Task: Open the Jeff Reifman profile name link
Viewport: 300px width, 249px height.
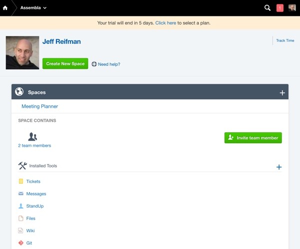Action: (61, 41)
